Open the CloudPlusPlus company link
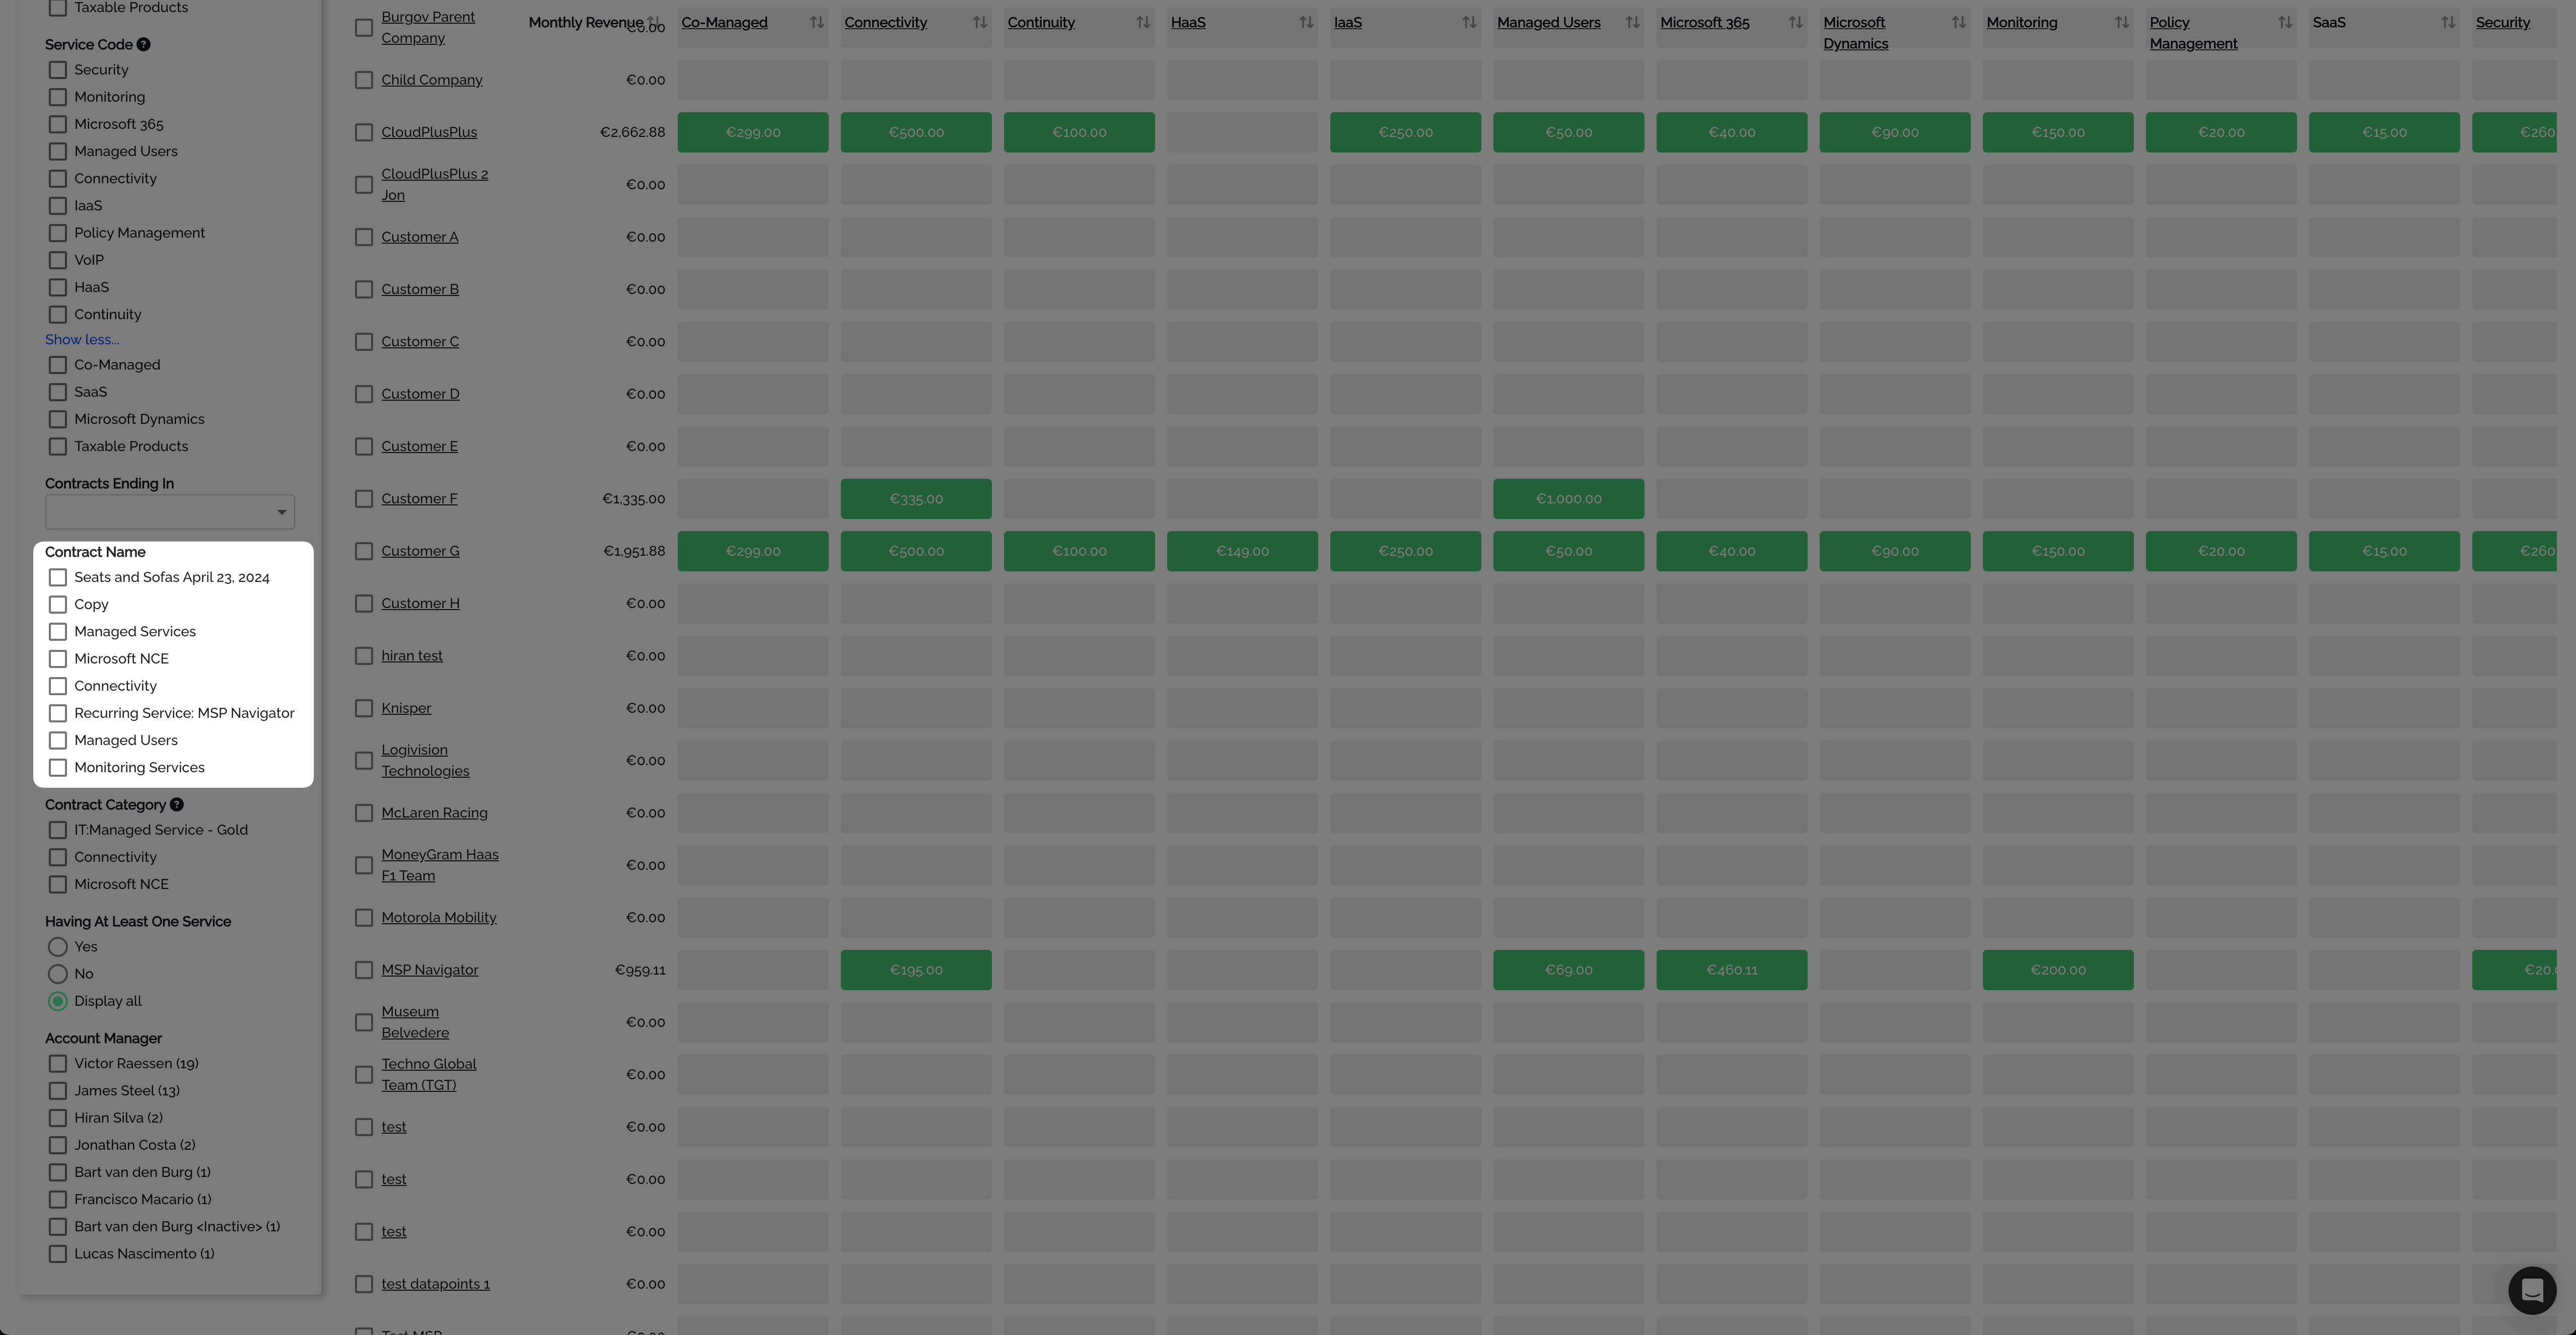Image resolution: width=2576 pixels, height=1335 pixels. pyautogui.click(x=429, y=132)
